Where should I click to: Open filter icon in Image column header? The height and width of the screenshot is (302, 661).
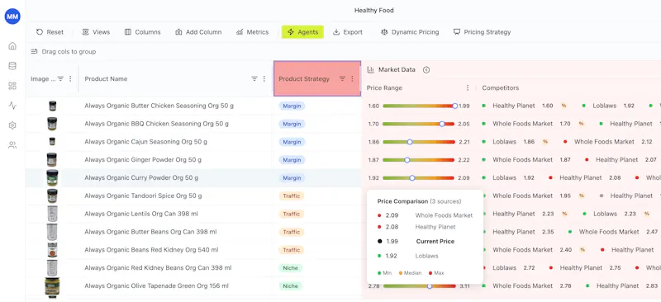(x=60, y=78)
